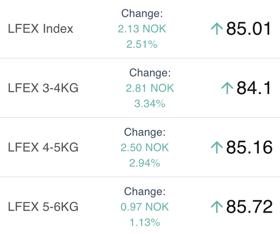Select the LFEX 5-6KG label
The width and height of the screenshot is (280, 234).
coord(43,207)
